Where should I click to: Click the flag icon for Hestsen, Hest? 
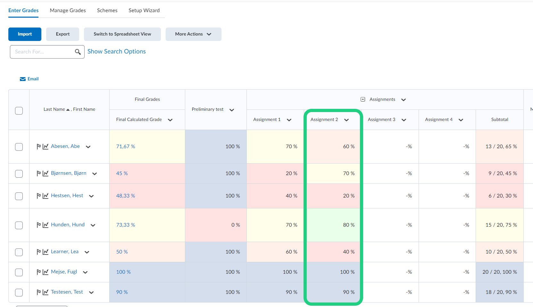tap(38, 196)
